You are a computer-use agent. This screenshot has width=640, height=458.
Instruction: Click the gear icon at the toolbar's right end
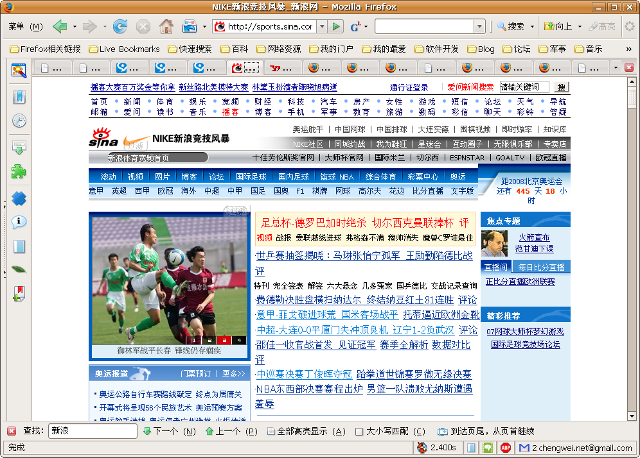630,26
